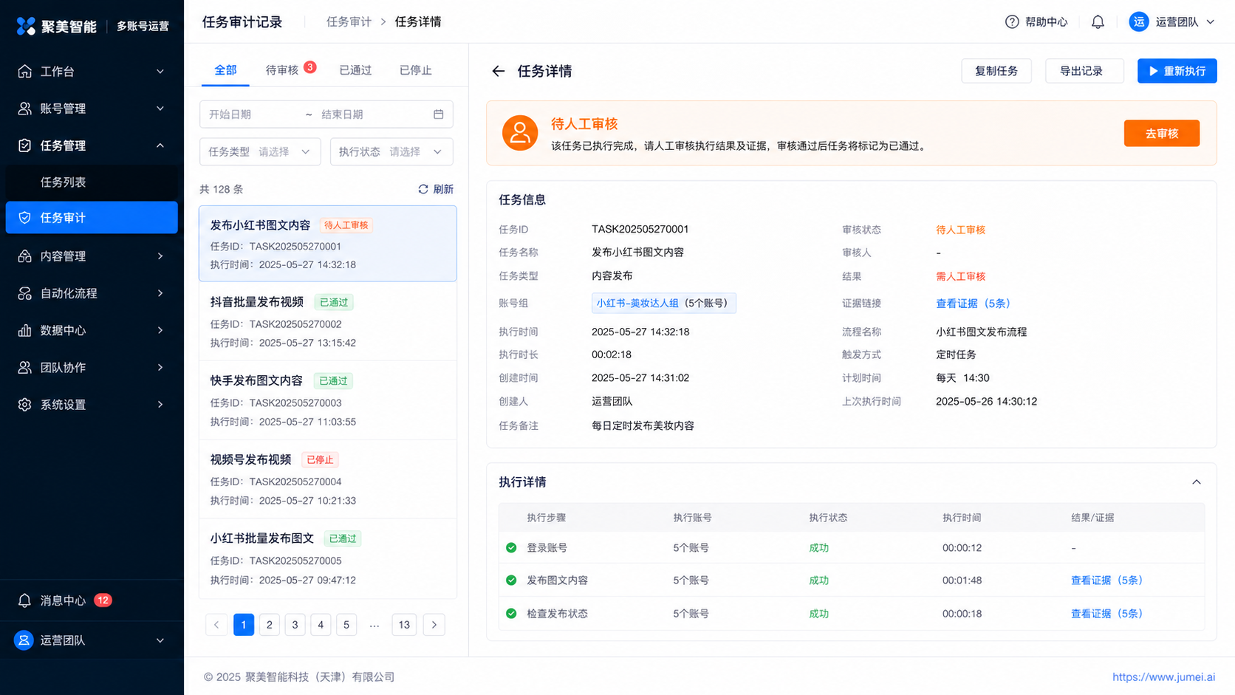Click the 消息中心 bell icon in sidebar
1235x695 pixels.
point(24,600)
